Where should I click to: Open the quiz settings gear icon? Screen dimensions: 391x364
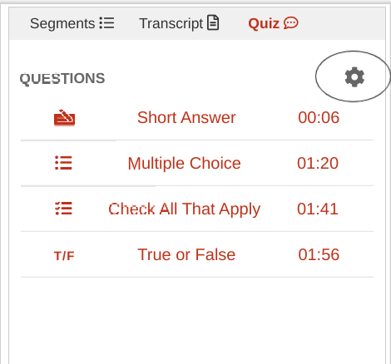click(x=354, y=76)
